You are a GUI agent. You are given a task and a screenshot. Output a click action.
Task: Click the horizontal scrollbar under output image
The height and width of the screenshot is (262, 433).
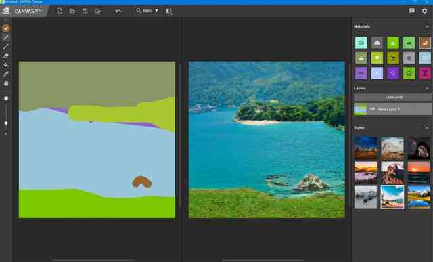[263, 260]
